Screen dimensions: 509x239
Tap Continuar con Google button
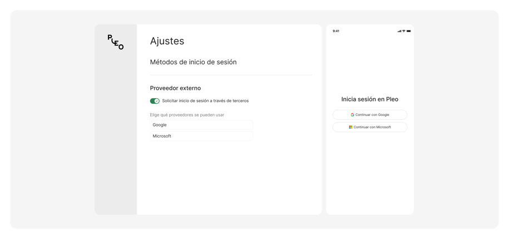(x=370, y=115)
